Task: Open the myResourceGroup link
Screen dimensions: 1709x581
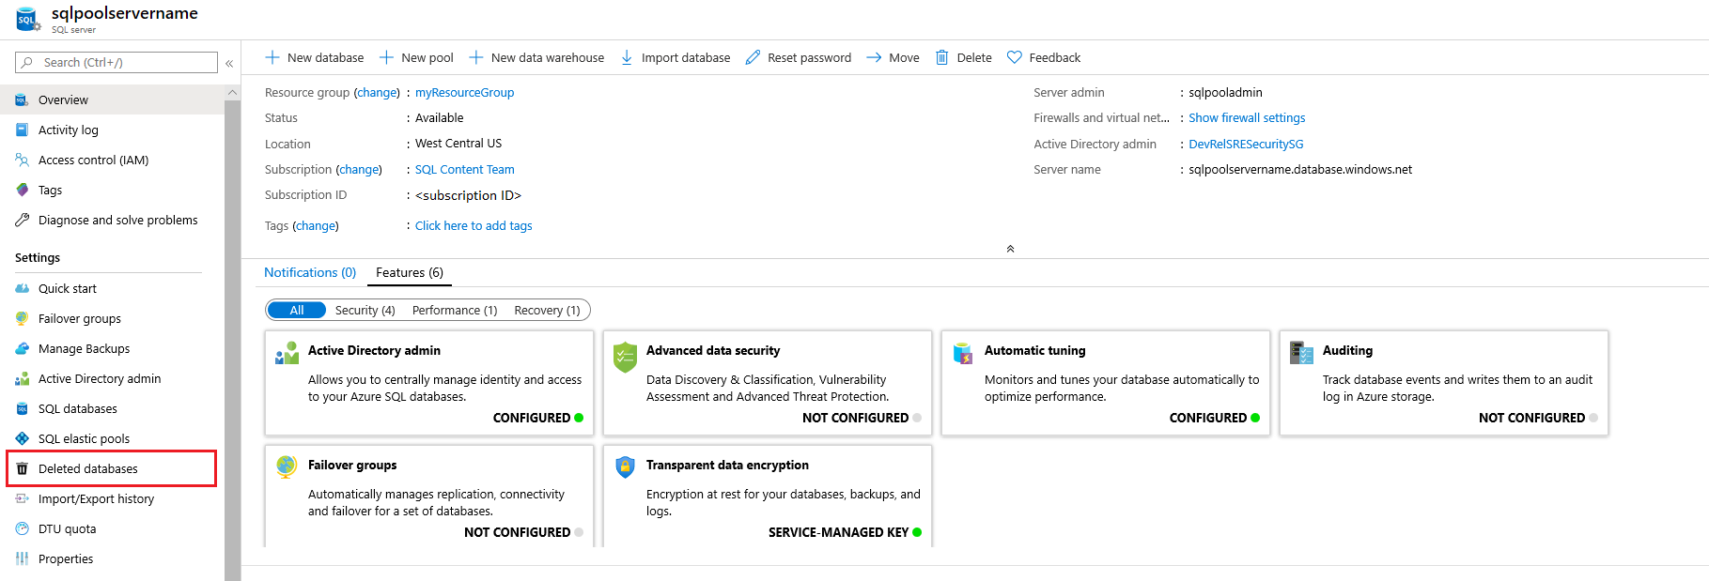Action: coord(464,93)
